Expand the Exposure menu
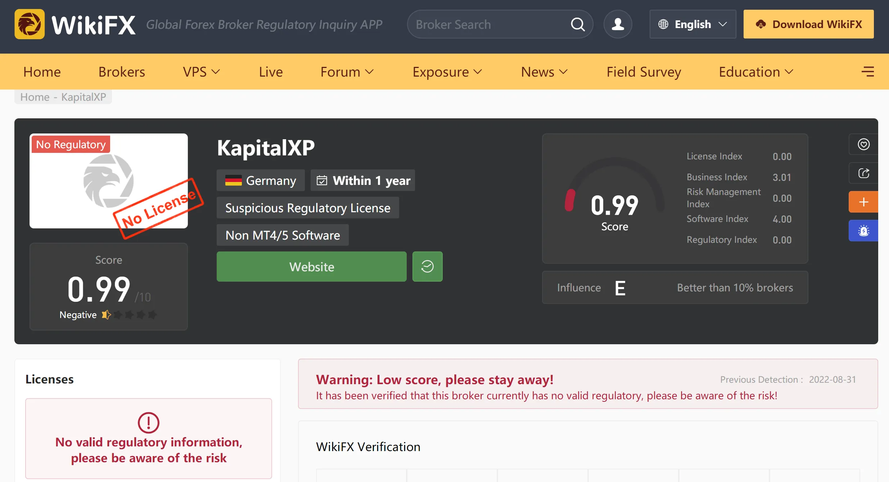Viewport: 889px width, 482px height. (x=447, y=72)
